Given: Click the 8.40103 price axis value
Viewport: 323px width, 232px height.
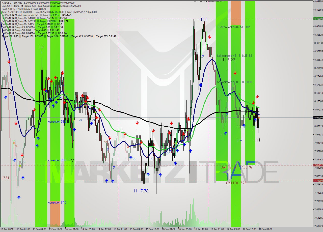Looking at the screenshot, I should tap(318, 26).
